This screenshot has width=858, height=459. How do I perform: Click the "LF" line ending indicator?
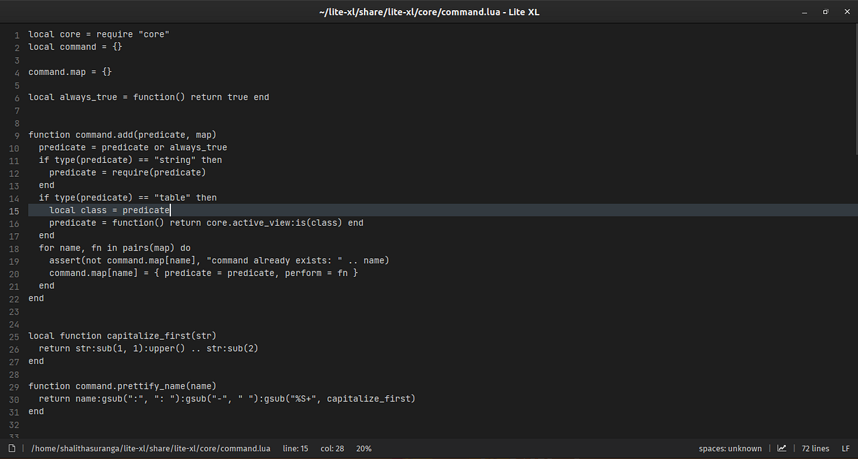845,448
